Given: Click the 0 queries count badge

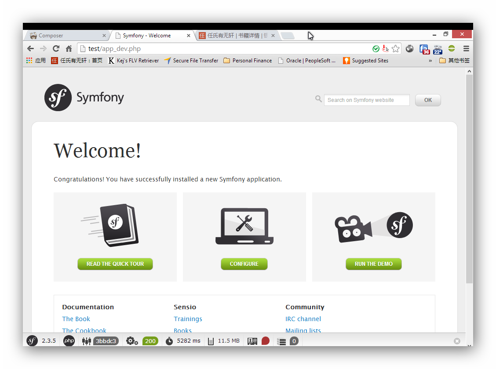Looking at the screenshot, I should (x=294, y=341).
